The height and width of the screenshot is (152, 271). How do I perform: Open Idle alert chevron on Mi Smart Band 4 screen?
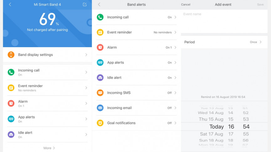pyautogui.click(x=86, y=135)
